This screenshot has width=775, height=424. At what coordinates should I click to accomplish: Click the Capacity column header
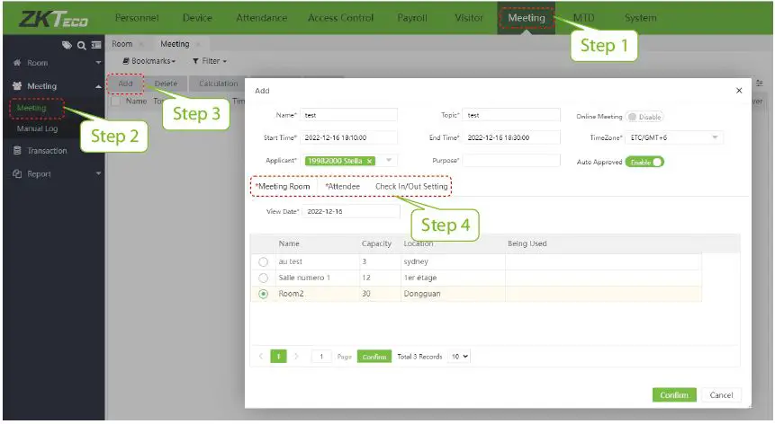[x=376, y=243]
